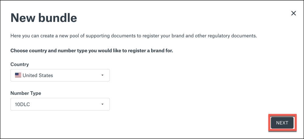Select the "10DLC" value text
Screen dimensions: 304x139
click(22, 105)
